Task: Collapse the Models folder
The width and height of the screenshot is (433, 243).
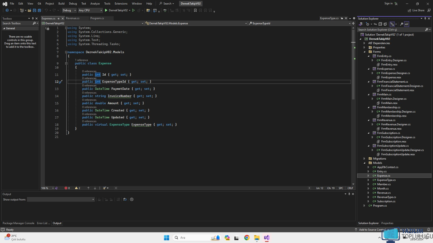Action: tap(364, 163)
